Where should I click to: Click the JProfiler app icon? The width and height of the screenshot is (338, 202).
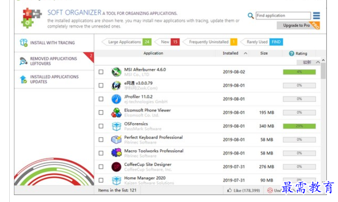(x=116, y=99)
